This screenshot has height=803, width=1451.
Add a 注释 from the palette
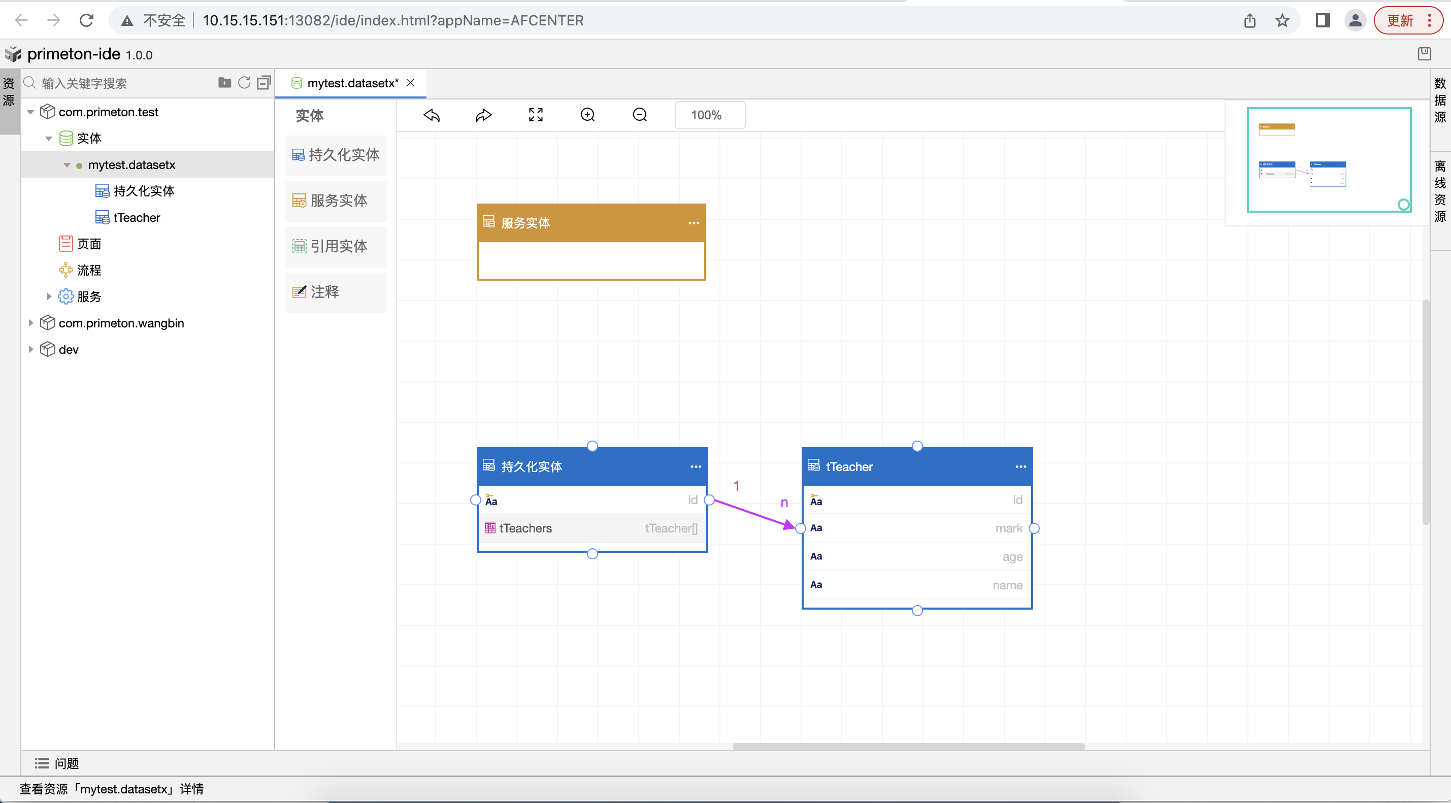click(336, 292)
